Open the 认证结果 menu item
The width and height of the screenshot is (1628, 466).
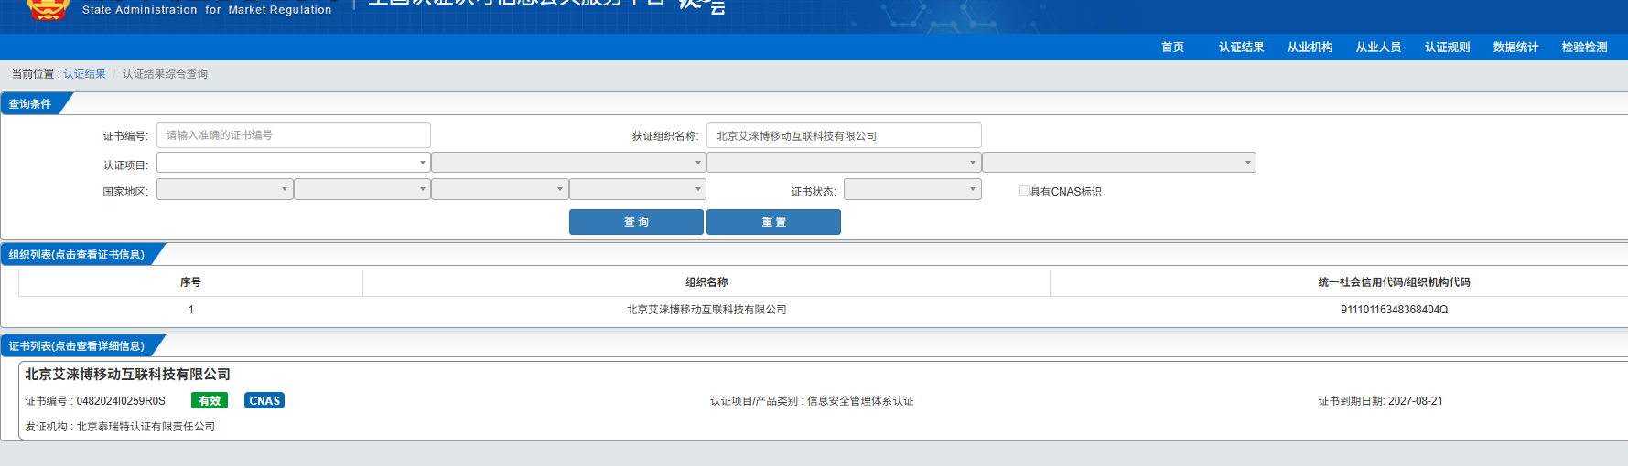pos(1241,48)
